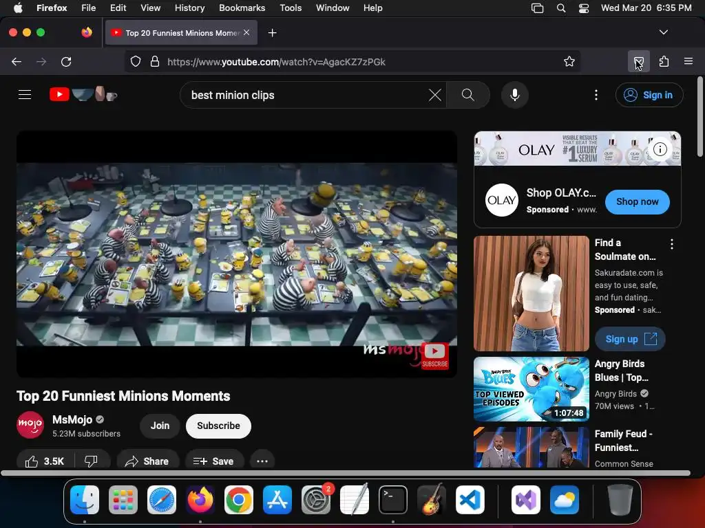Open the File menu

tap(88, 8)
